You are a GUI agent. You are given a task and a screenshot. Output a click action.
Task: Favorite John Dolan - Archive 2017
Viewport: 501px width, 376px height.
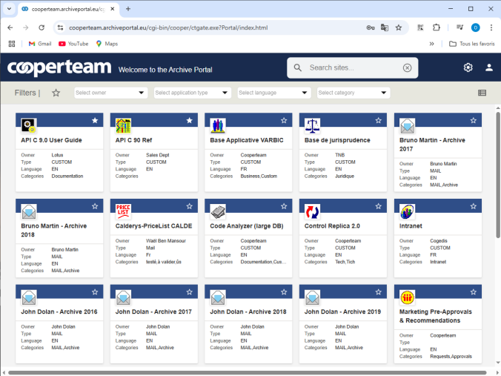click(190, 292)
